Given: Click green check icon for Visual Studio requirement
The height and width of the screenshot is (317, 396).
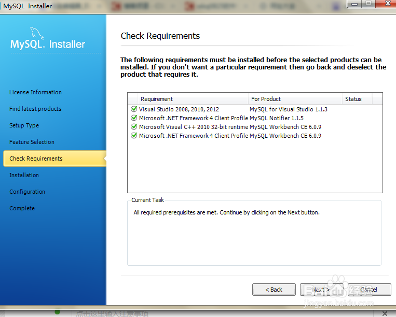Looking at the screenshot, I should click(134, 109).
